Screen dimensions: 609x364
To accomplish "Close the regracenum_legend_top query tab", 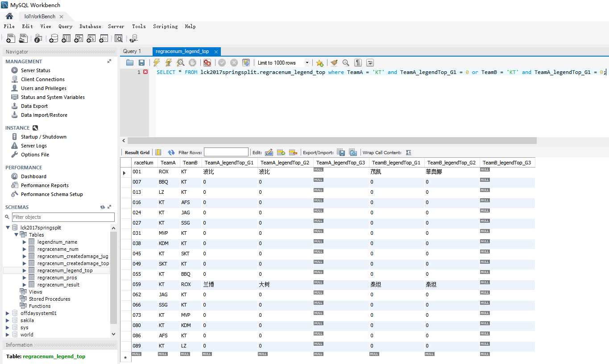I will 215,52.
